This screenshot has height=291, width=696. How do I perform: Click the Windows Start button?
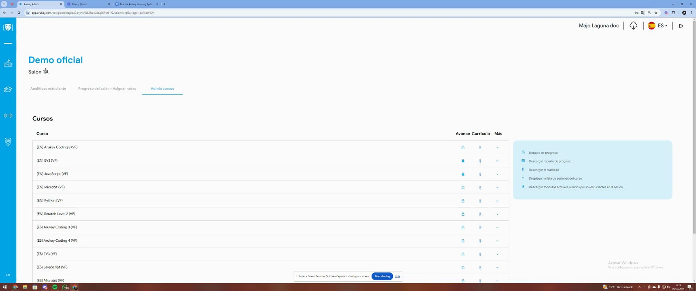[5, 287]
